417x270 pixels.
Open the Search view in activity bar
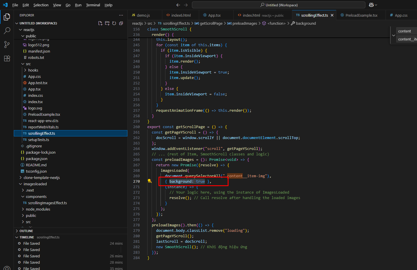[7, 31]
